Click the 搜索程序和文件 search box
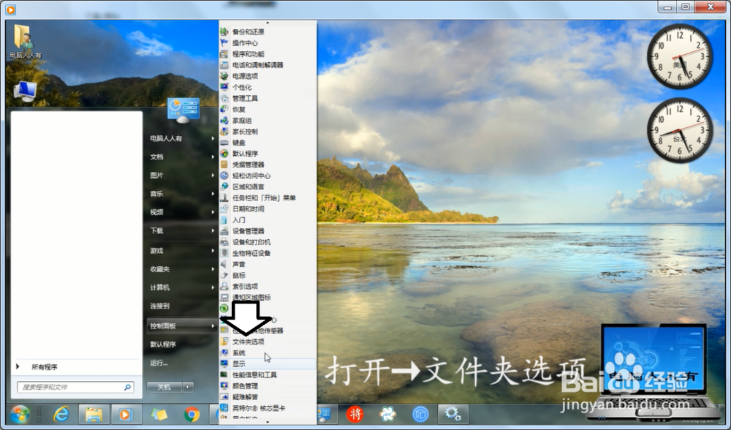The width and height of the screenshot is (731, 430). 75,387
